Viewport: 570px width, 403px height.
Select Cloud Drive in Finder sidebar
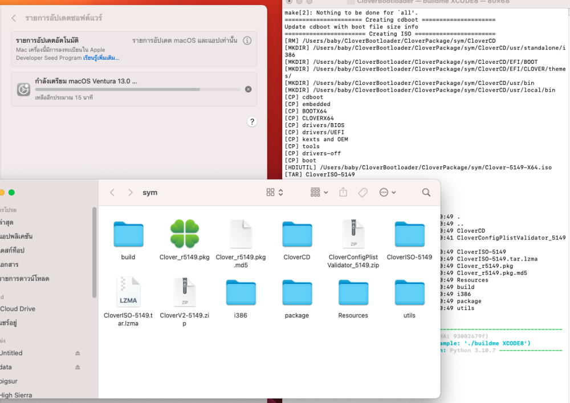[x=18, y=309]
